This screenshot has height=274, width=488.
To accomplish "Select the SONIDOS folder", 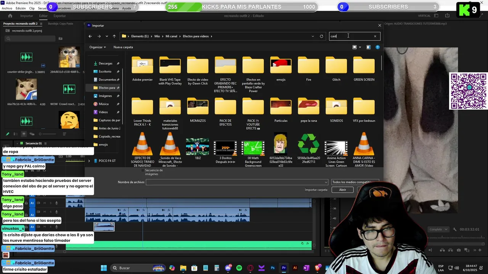I will point(336,110).
